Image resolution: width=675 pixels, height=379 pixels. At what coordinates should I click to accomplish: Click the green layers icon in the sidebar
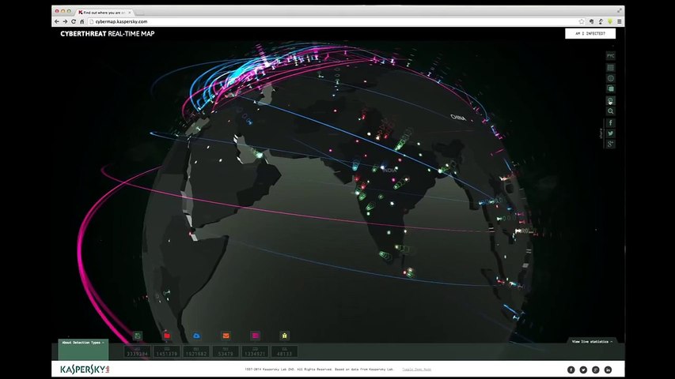click(610, 88)
